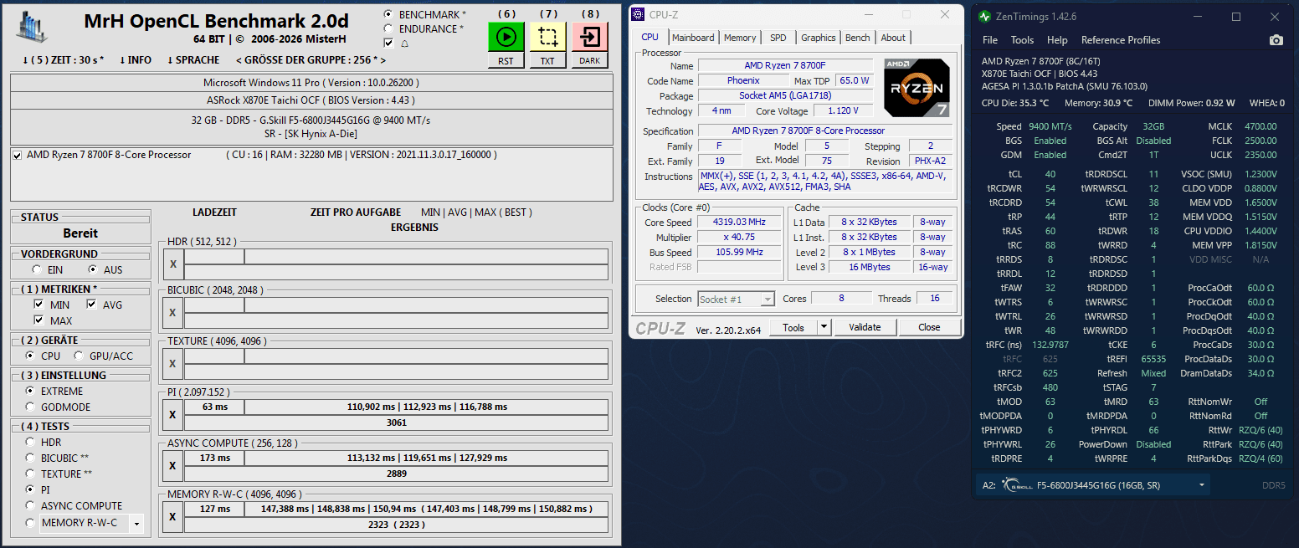
Task: Click the GRÖSSE DER GRUPPE 256 selector
Action: 311,60
